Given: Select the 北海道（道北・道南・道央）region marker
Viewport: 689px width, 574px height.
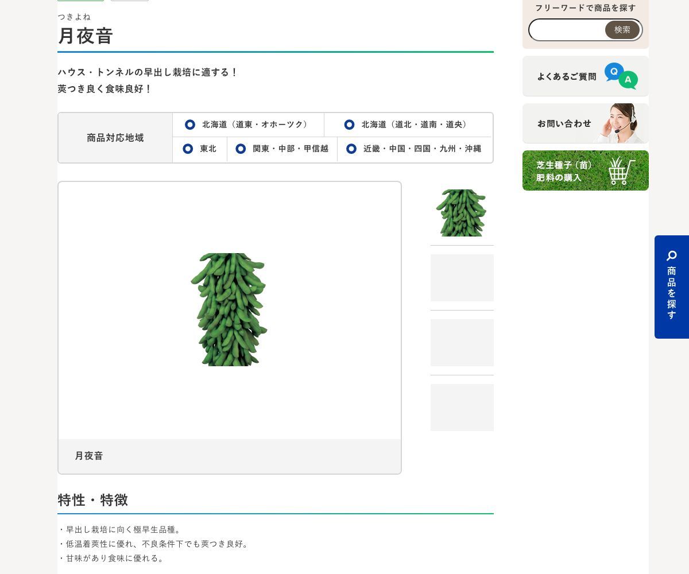Looking at the screenshot, I should (349, 125).
